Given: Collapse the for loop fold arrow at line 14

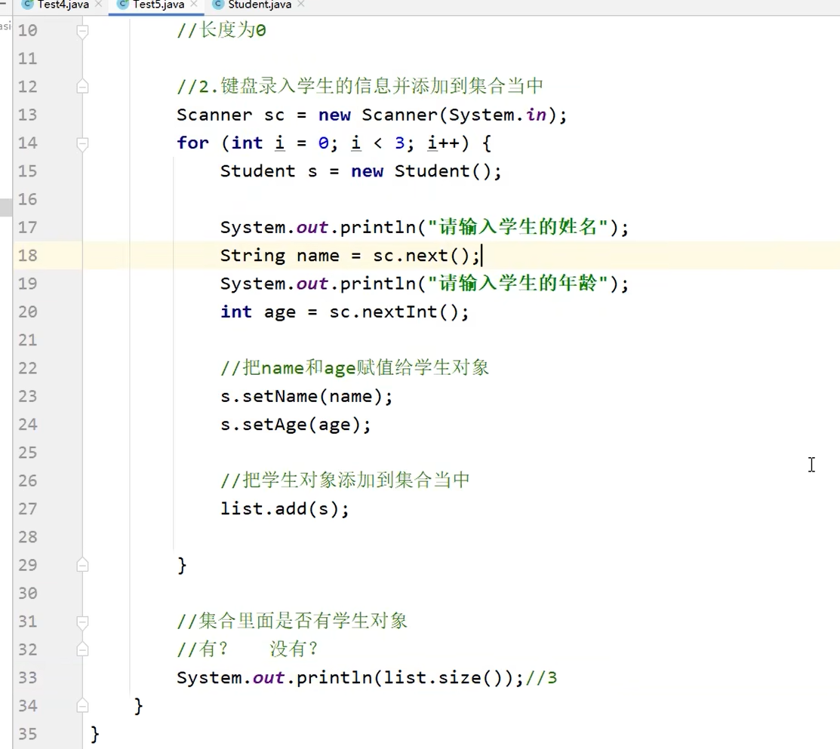Looking at the screenshot, I should (82, 143).
